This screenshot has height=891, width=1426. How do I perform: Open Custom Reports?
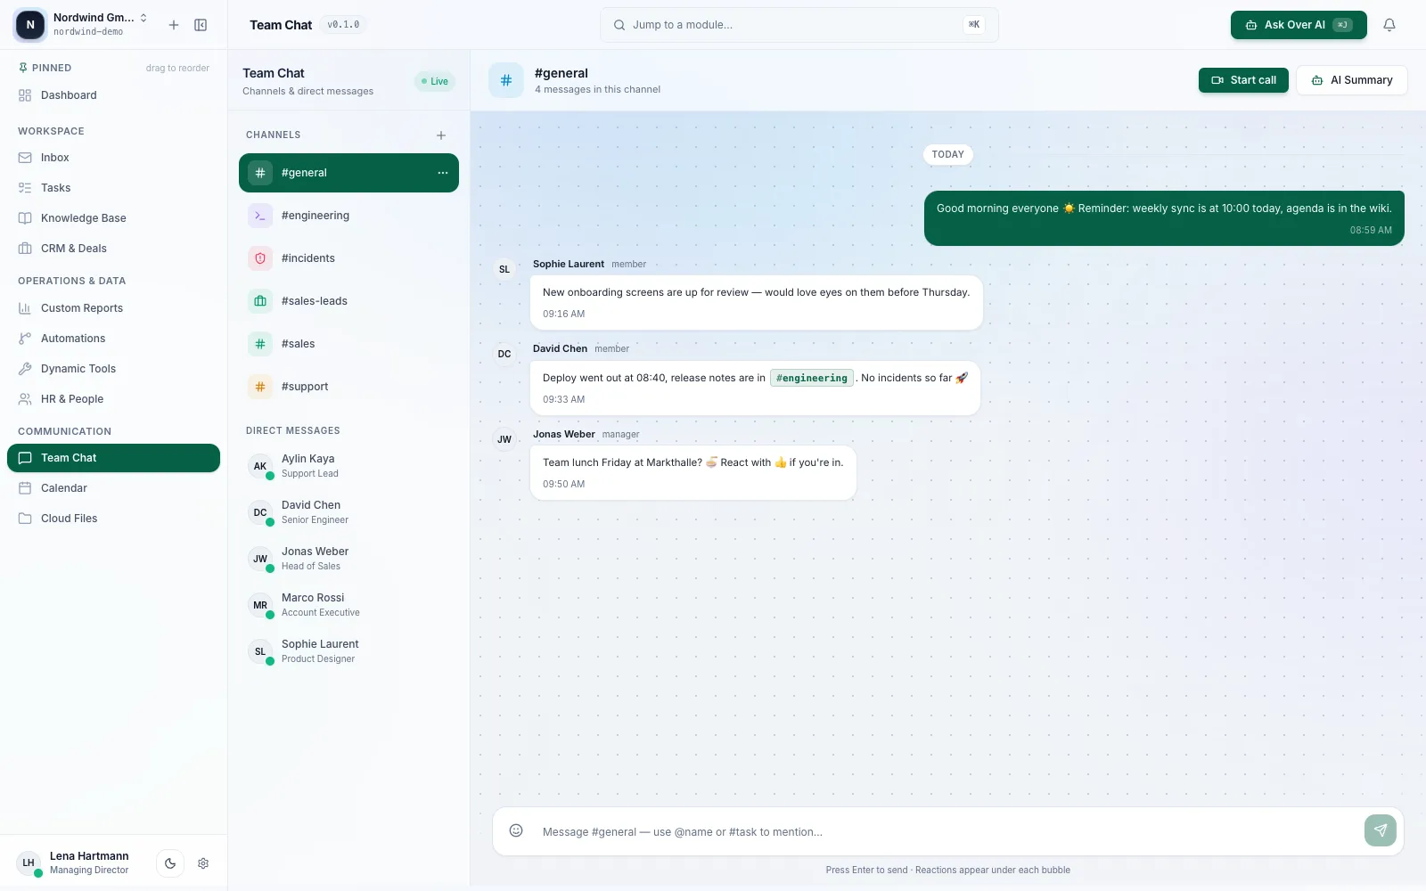point(113,308)
